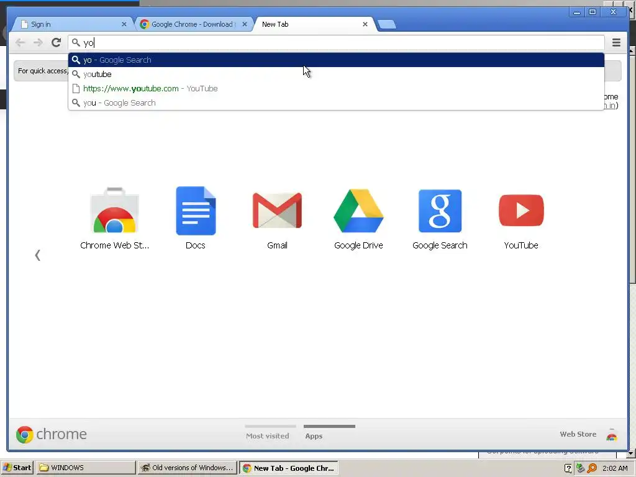Click the Chrome window's restore button
This screenshot has width=636, height=477.
(x=593, y=12)
